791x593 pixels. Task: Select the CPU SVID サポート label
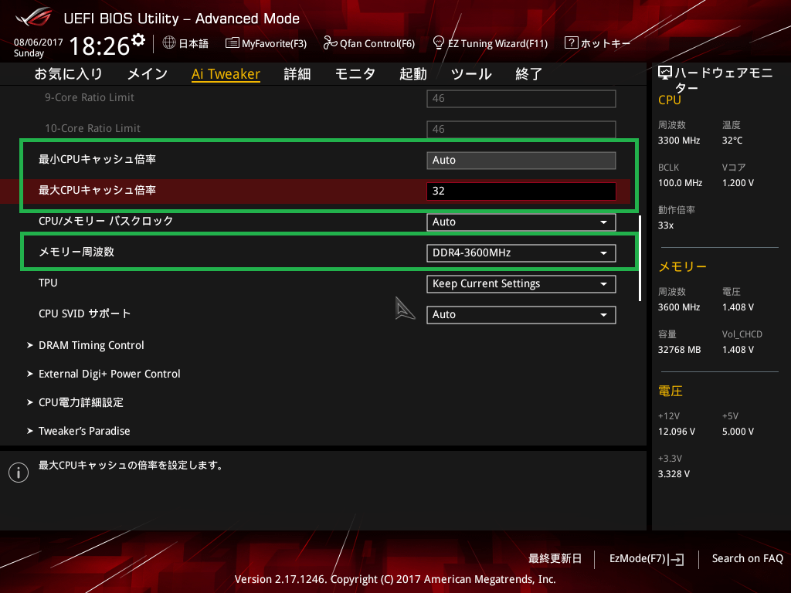85,313
